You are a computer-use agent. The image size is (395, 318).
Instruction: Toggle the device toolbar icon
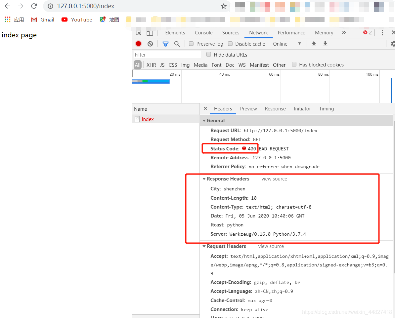[x=150, y=33]
